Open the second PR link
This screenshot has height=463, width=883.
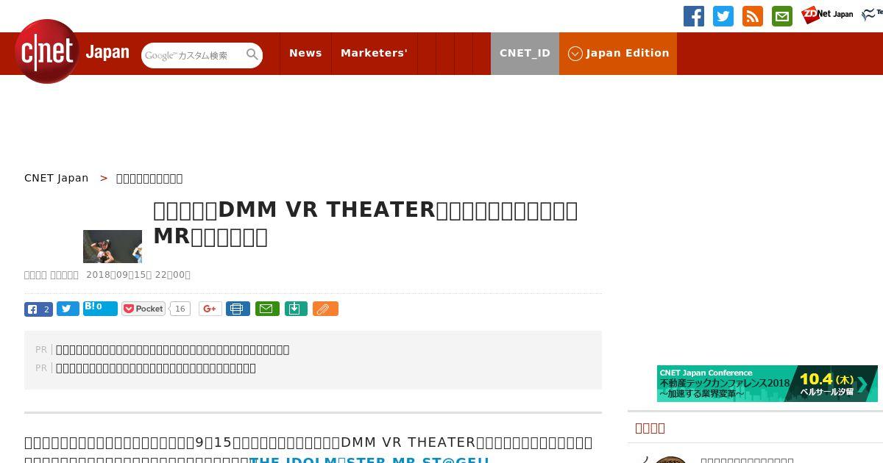click(x=156, y=368)
